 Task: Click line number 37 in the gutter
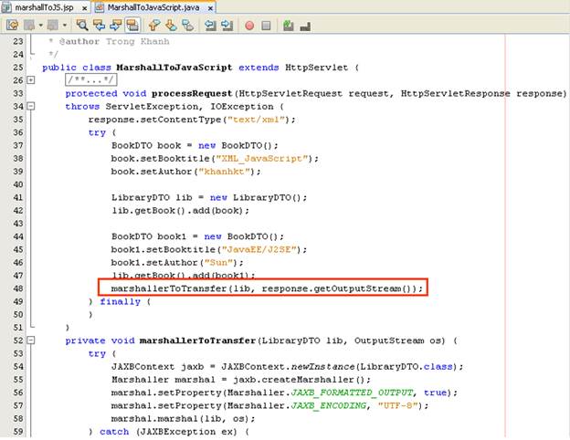pyautogui.click(x=18, y=145)
